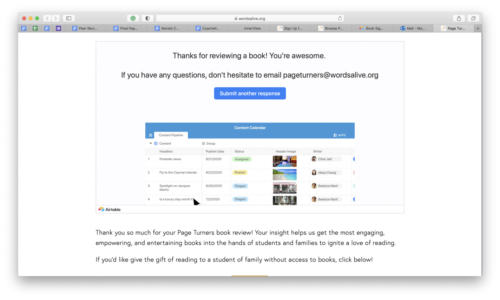Image resolution: width=500 pixels, height=300 pixels.
Task: Select the Content Pipeline tab
Action: 171,135
